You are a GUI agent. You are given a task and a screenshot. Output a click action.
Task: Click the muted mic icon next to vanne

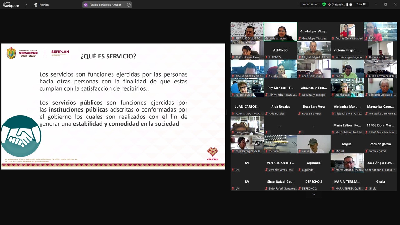pos(300,151)
